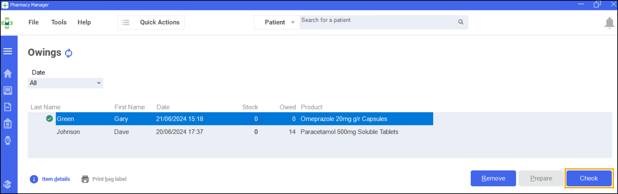Click the graduation cap sidebar icon
The height and width of the screenshot is (194, 618).
click(x=8, y=184)
